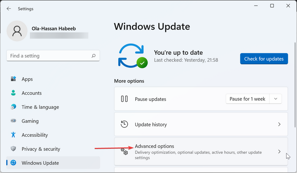Open the user profile avatar icon
This screenshot has width=297, height=173.
tap(17, 31)
